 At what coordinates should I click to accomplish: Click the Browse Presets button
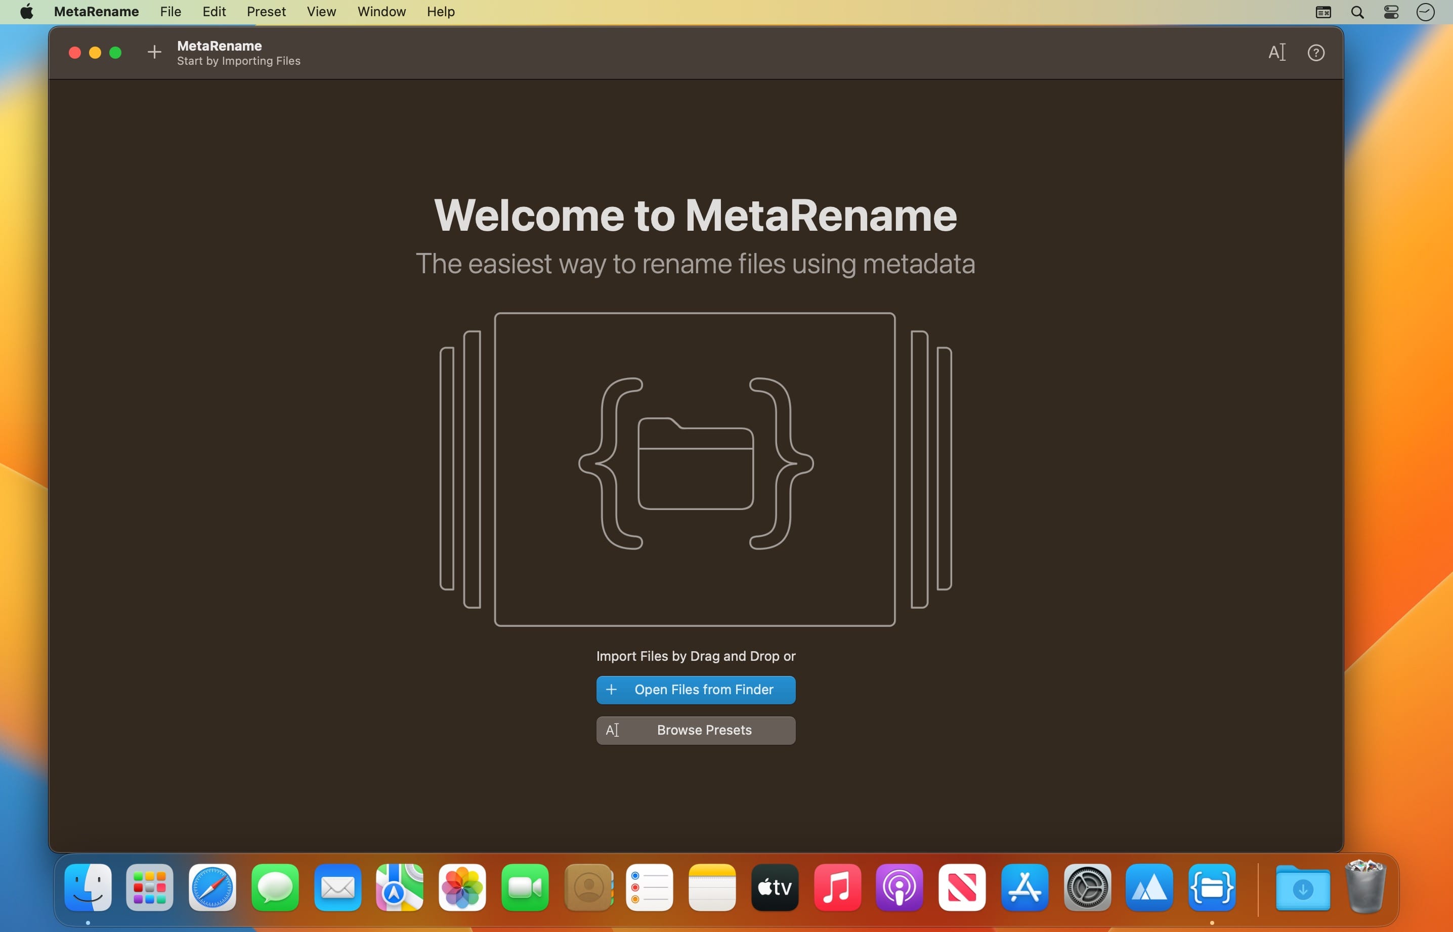click(x=695, y=730)
